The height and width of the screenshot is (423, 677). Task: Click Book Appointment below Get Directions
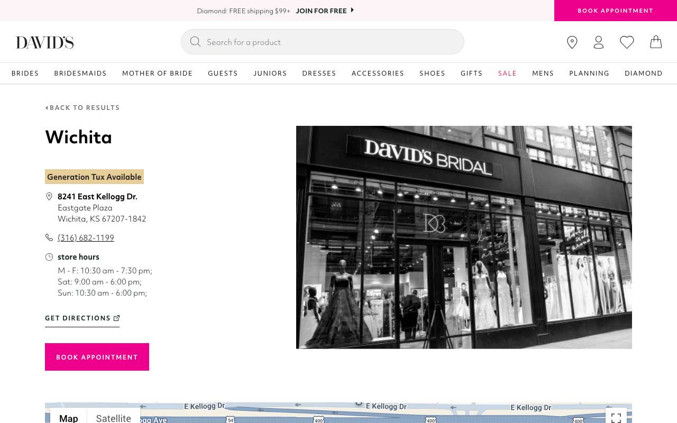click(97, 357)
